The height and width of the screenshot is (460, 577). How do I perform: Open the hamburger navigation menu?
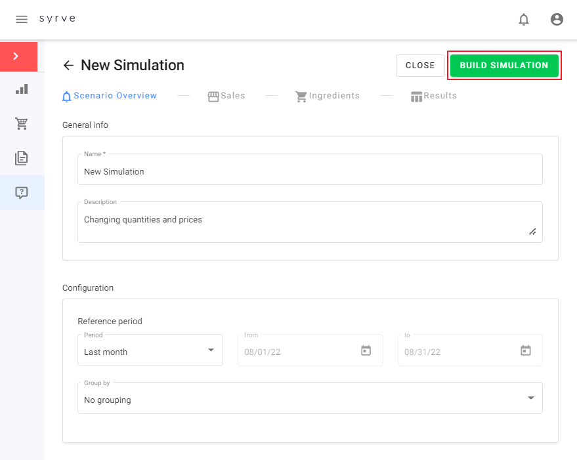[x=22, y=19]
